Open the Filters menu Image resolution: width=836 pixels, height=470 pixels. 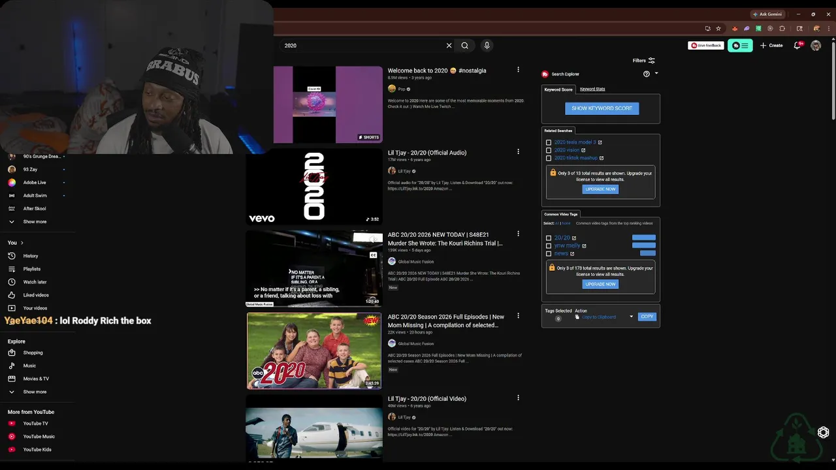tap(643, 61)
